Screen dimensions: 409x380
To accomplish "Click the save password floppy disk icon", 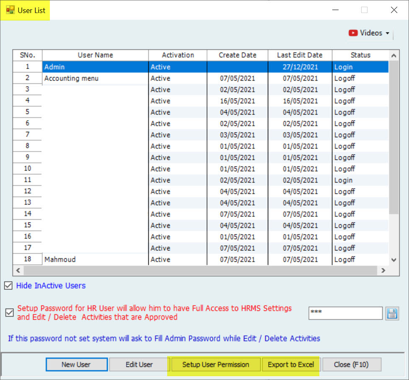I will point(392,313).
